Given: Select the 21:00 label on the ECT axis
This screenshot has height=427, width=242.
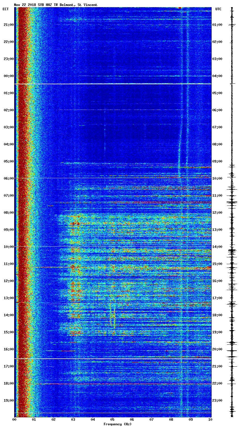Looking at the screenshot, I should pos(9,25).
